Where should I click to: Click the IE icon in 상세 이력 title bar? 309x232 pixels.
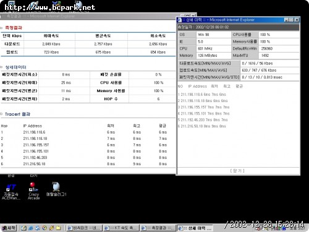pyautogui.click(x=179, y=20)
